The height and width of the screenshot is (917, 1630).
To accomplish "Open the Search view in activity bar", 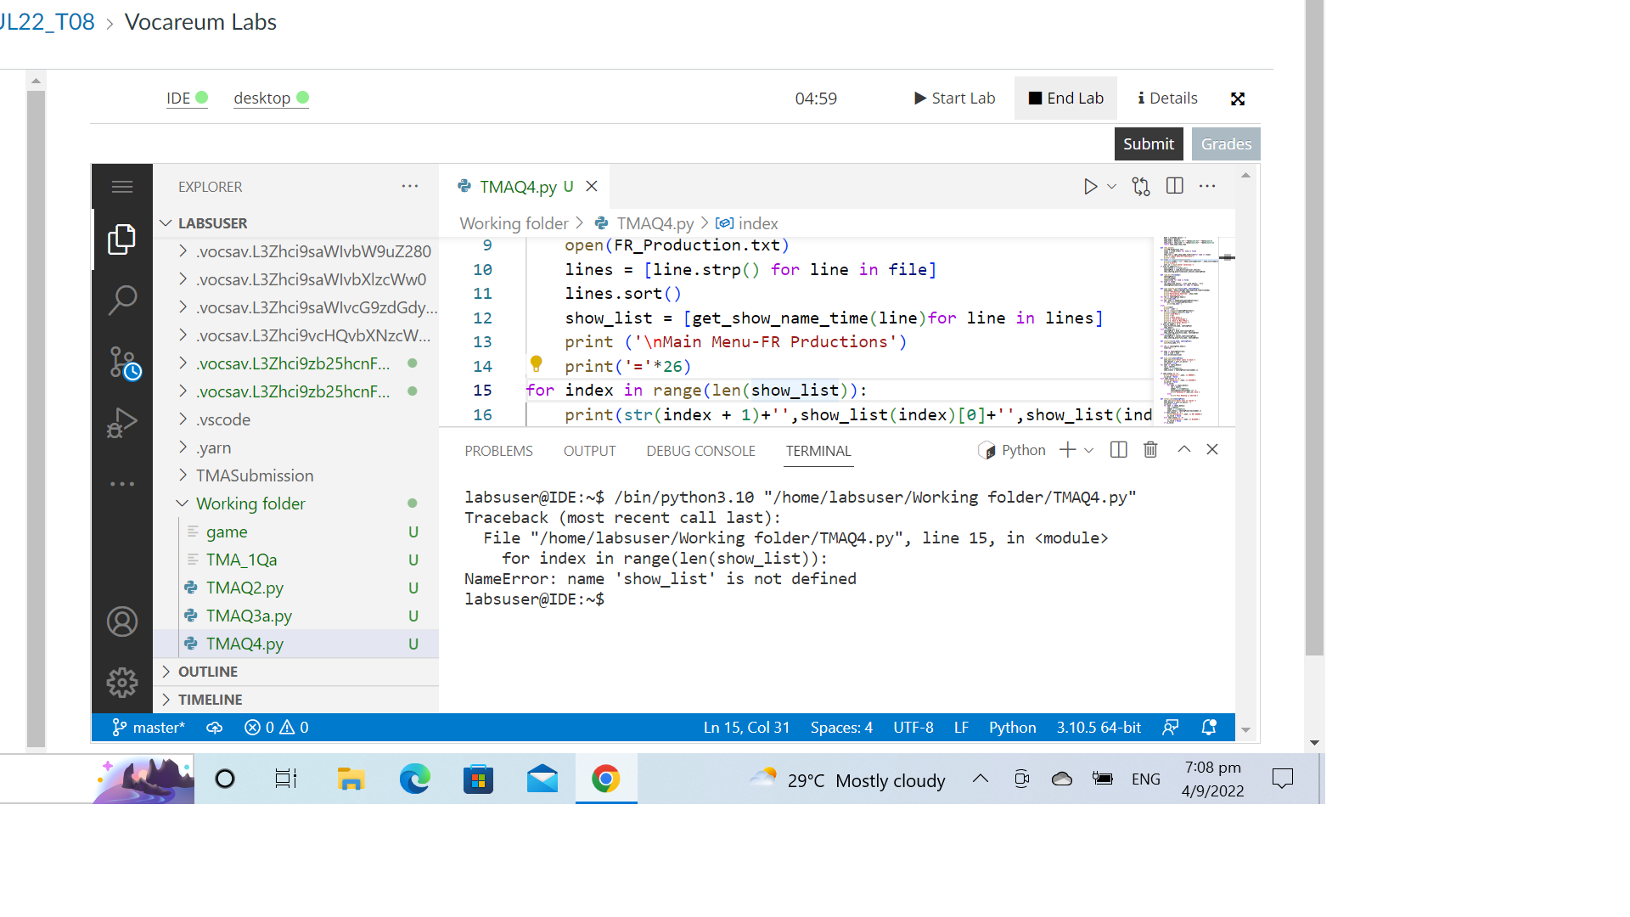I will click(x=122, y=300).
